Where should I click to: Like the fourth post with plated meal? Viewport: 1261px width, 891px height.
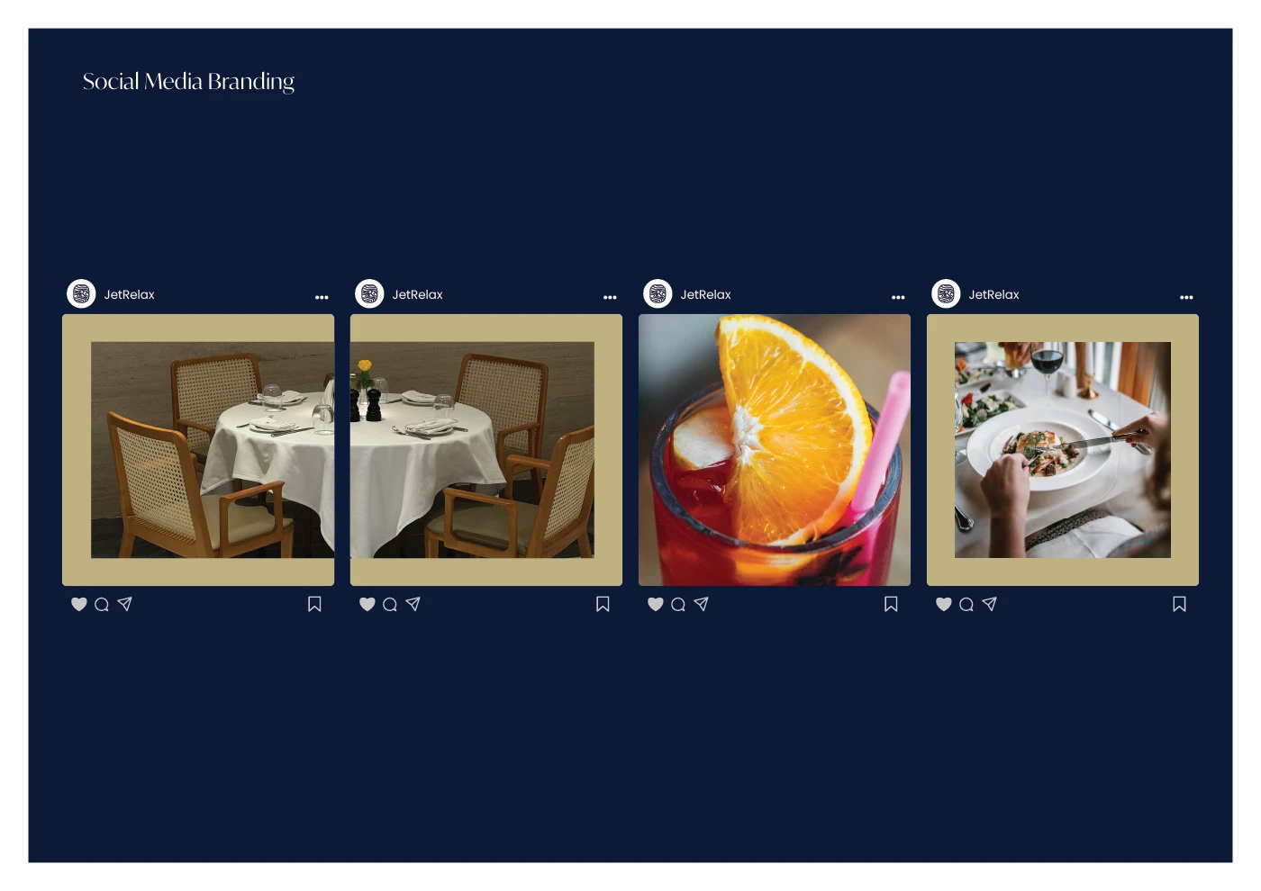point(944,604)
